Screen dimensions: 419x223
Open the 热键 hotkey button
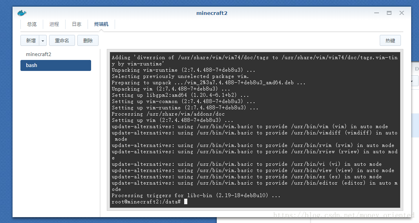390,40
